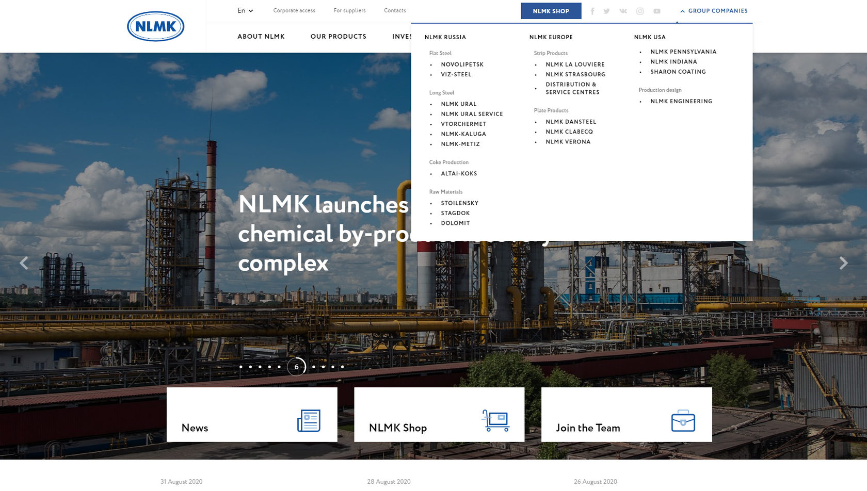
Task: Open the News card
Action: pos(252,415)
